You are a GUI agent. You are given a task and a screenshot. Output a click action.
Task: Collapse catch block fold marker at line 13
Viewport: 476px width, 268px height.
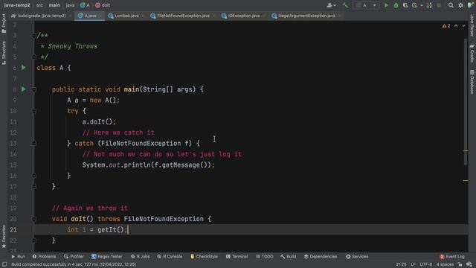[34, 144]
